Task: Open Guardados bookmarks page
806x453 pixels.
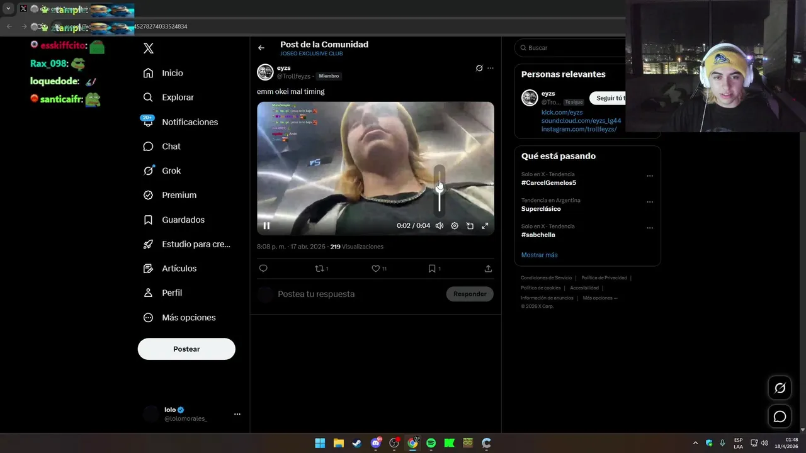Action: 174,220
